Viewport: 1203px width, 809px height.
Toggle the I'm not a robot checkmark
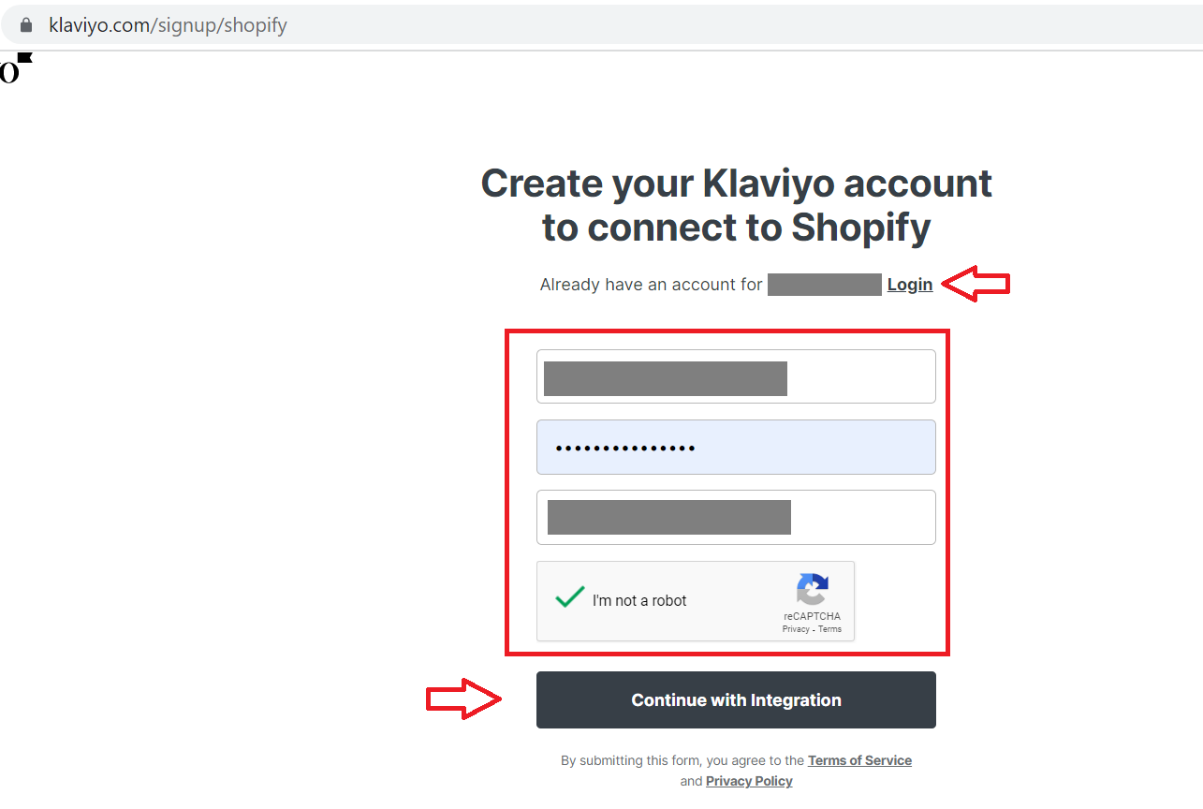(569, 597)
